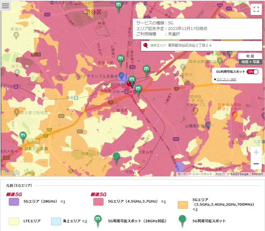Switch to 地図 map view

pyautogui.click(x=250, y=56)
